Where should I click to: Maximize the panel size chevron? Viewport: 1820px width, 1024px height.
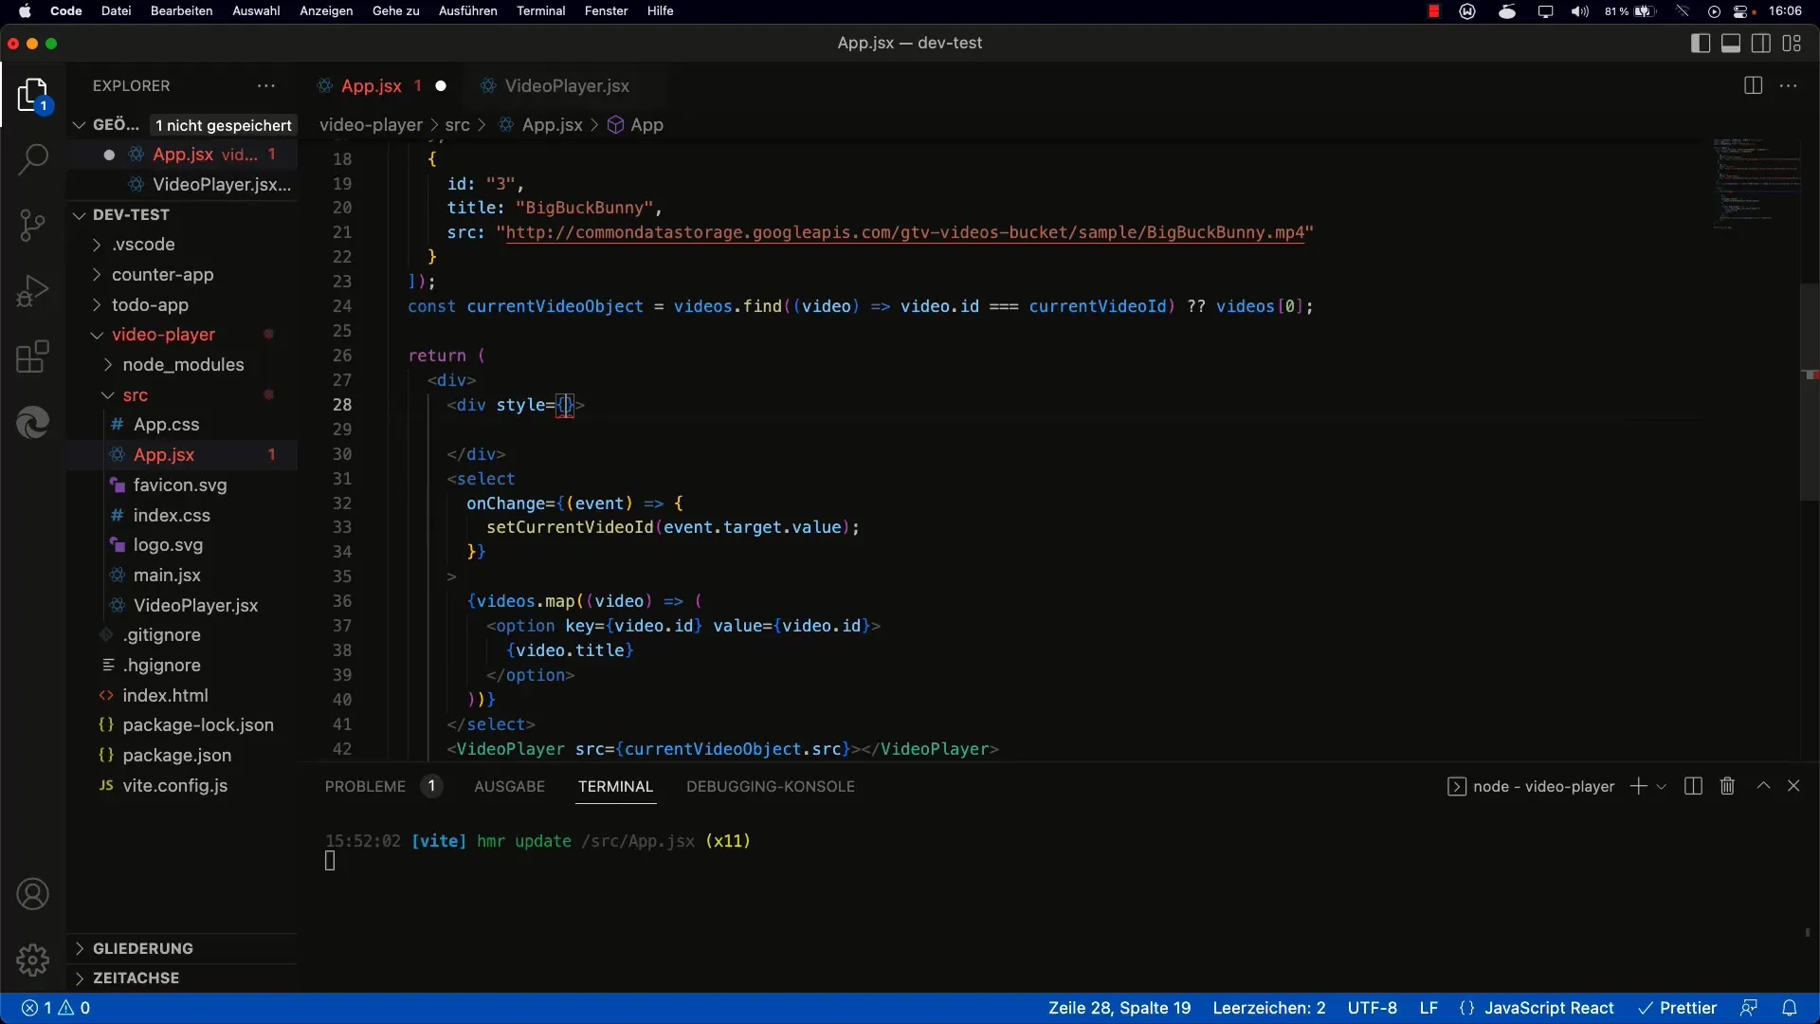[x=1763, y=786]
